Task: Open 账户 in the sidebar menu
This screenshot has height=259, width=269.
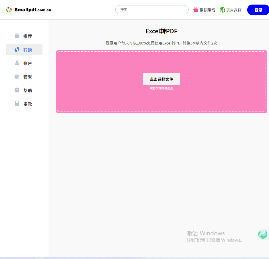Action: pyautogui.click(x=24, y=63)
